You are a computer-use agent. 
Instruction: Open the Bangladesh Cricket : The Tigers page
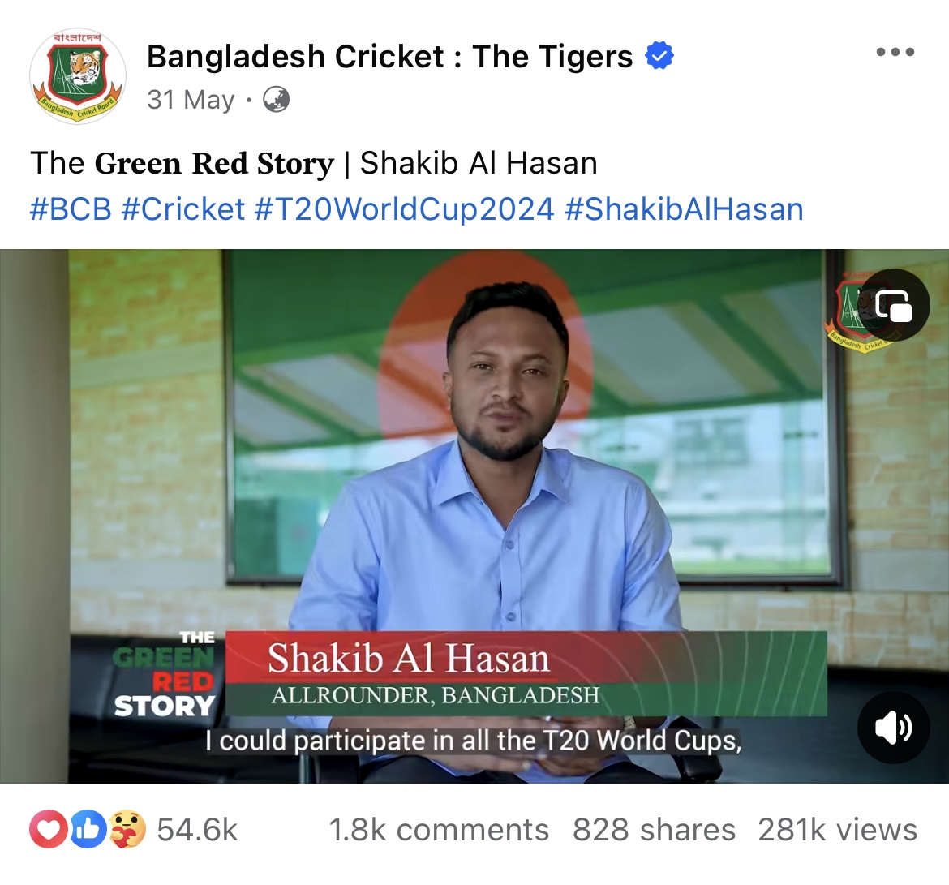(x=390, y=57)
